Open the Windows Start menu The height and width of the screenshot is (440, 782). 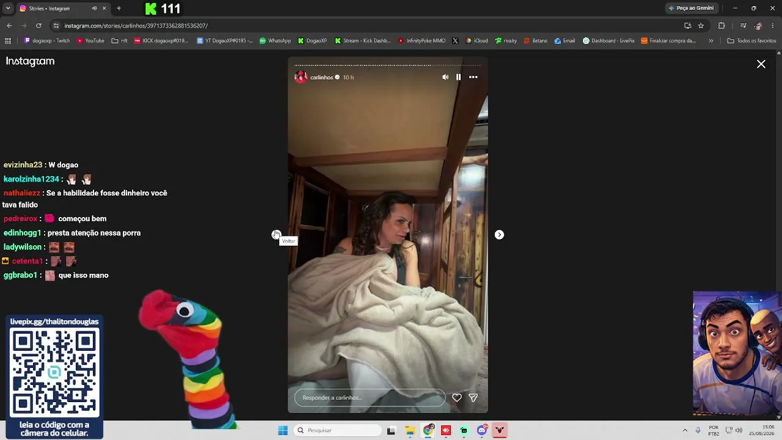[283, 430]
